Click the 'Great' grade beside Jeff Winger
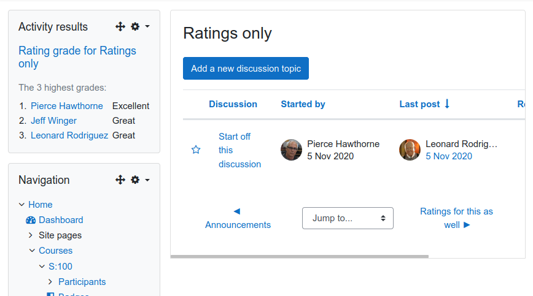Viewport: 533px width, 296px height. (124, 121)
